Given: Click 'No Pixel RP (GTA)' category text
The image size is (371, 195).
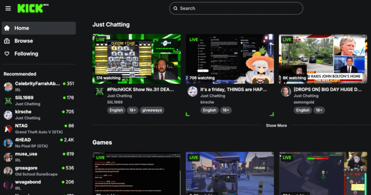Looking at the screenshot, I should (x=31, y=146).
